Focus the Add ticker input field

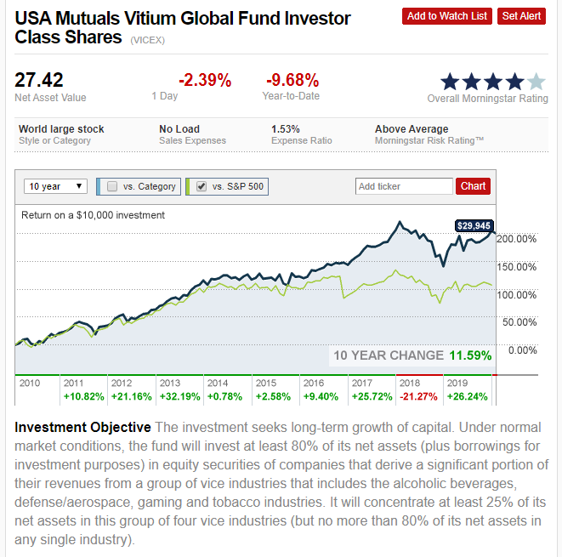click(404, 186)
